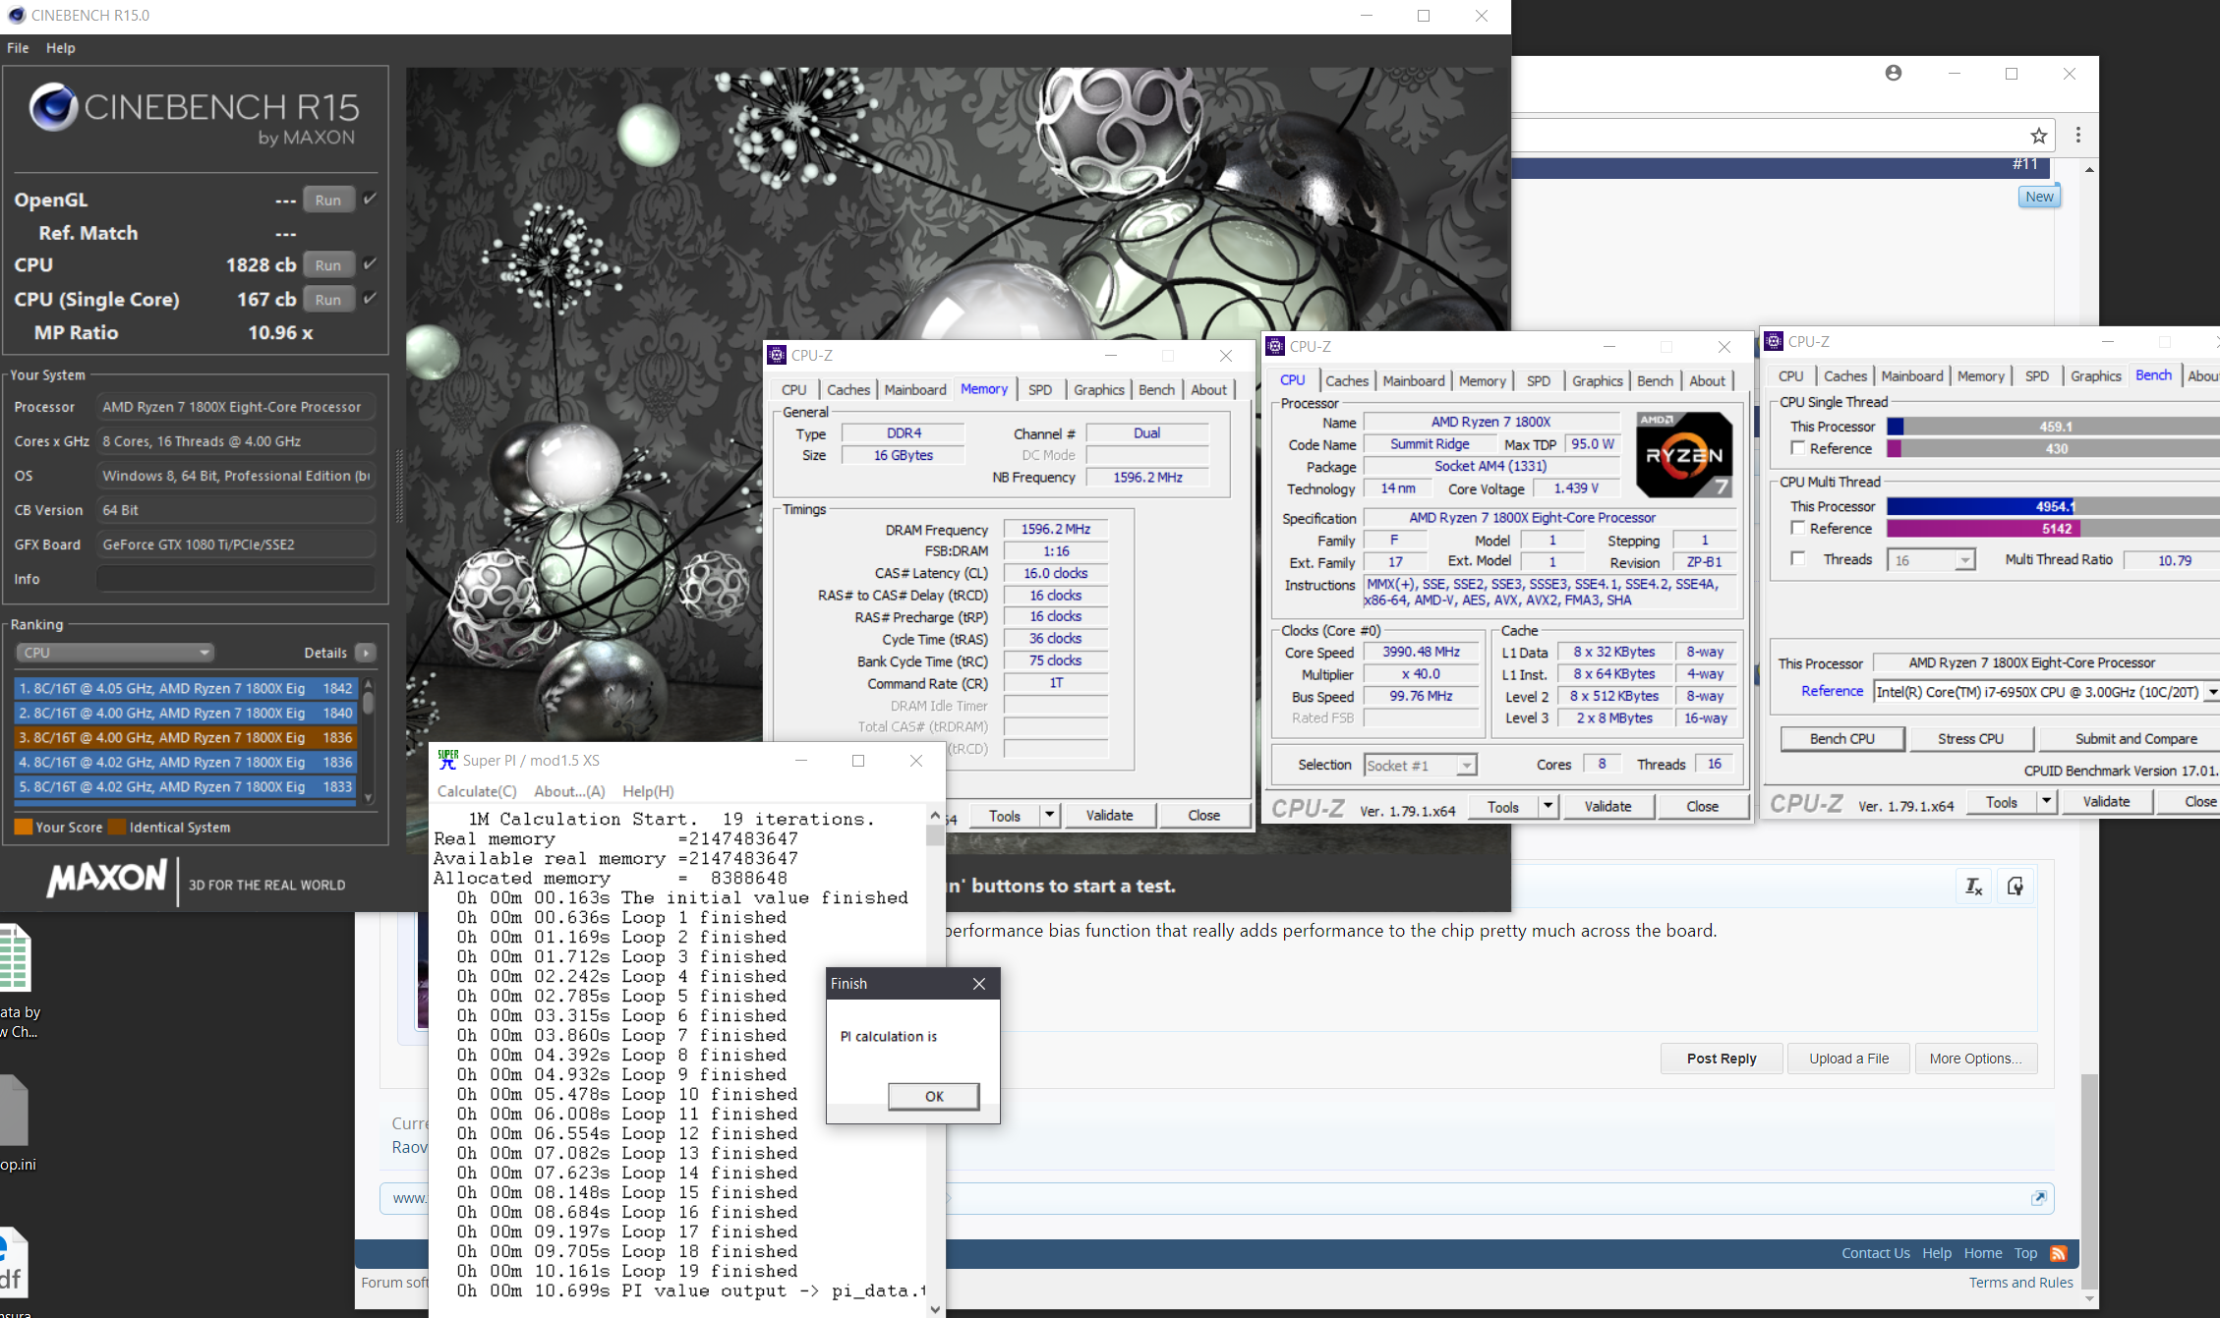Viewport: 2220px width, 1318px height.
Task: Click the multi thread Reference purple bar
Action: pyautogui.click(x=1981, y=529)
